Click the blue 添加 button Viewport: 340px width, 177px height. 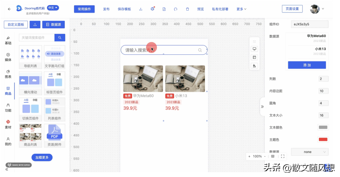click(307, 65)
